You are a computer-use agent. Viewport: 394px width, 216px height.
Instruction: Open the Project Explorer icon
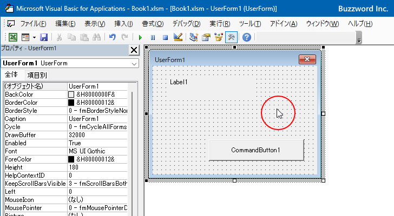point(194,37)
